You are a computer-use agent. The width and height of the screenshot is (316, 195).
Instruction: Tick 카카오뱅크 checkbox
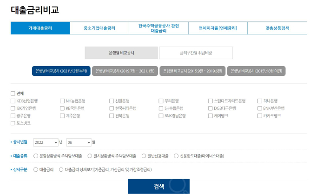pos(260,116)
